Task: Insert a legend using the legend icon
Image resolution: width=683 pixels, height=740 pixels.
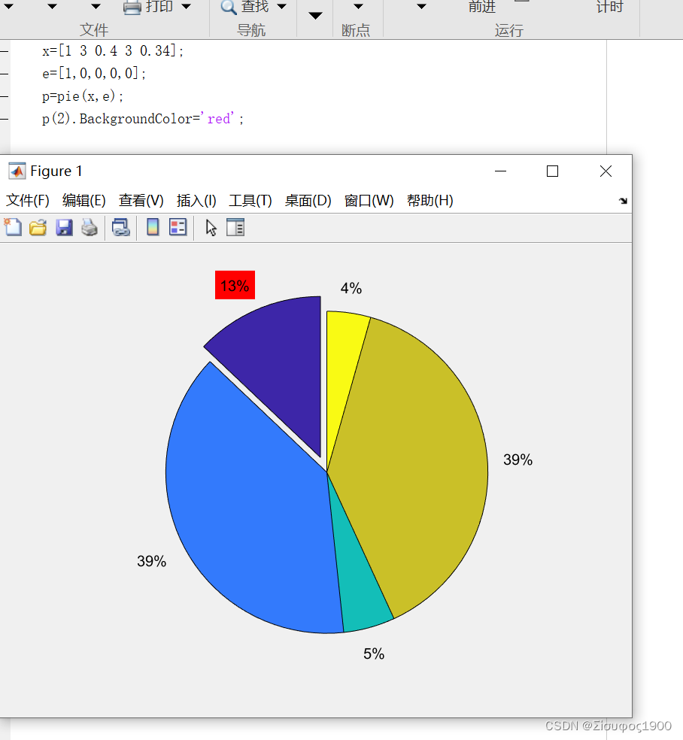Action: pos(178,226)
